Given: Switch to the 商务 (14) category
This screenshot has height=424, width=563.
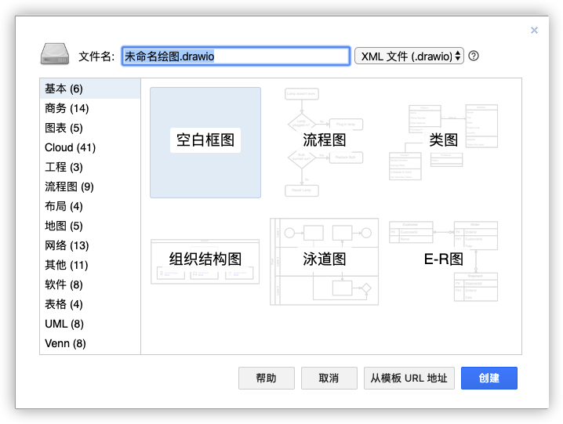Looking at the screenshot, I should pos(67,108).
